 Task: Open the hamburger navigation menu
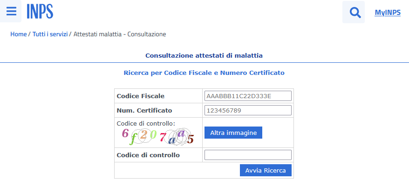(x=11, y=12)
